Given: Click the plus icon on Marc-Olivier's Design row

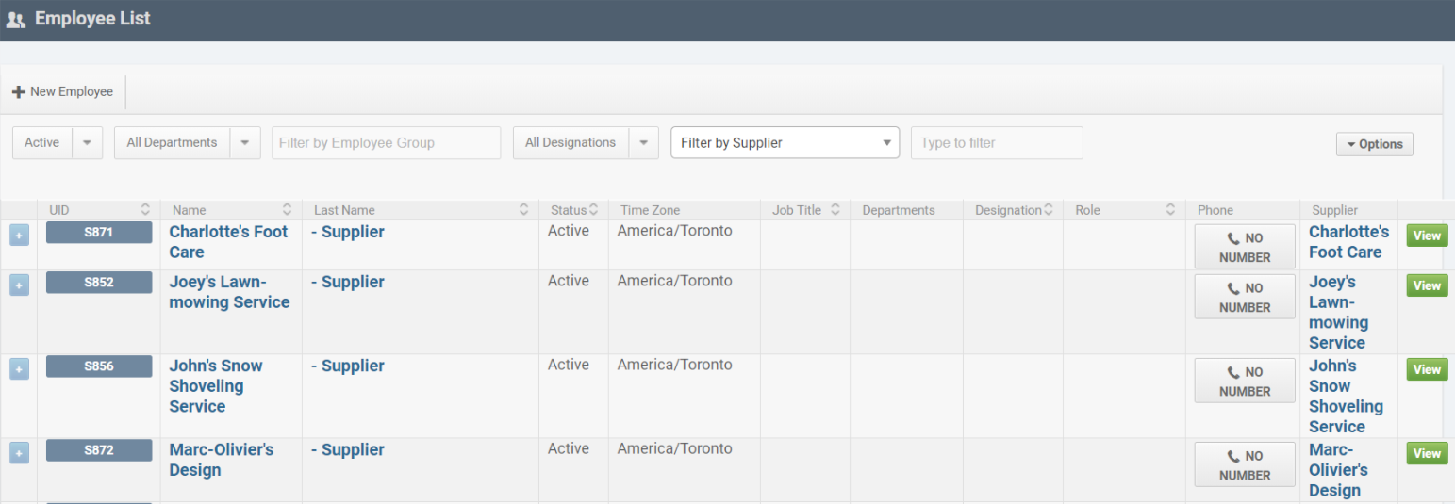Looking at the screenshot, I should click(x=19, y=453).
